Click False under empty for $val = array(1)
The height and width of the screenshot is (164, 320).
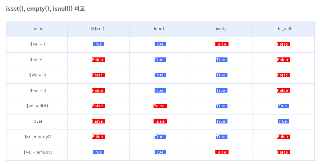[x=222, y=152]
